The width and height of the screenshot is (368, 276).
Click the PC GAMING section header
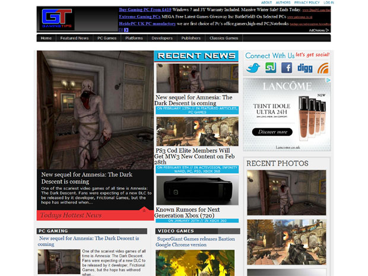pyautogui.click(x=92, y=231)
